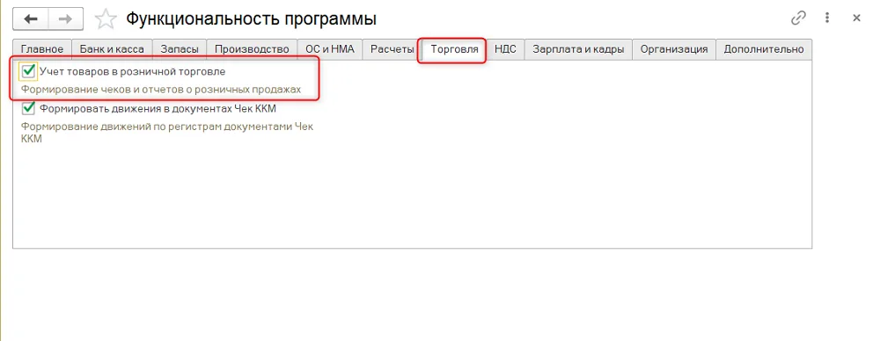The width and height of the screenshot is (880, 341).
Task: Select the Дополнительно tab
Action: [764, 49]
